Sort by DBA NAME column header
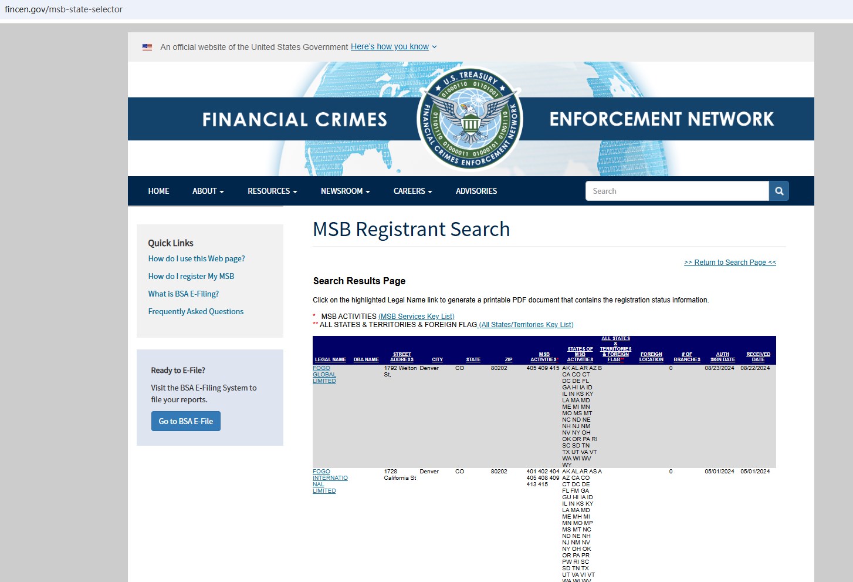The image size is (853, 582). coord(366,359)
